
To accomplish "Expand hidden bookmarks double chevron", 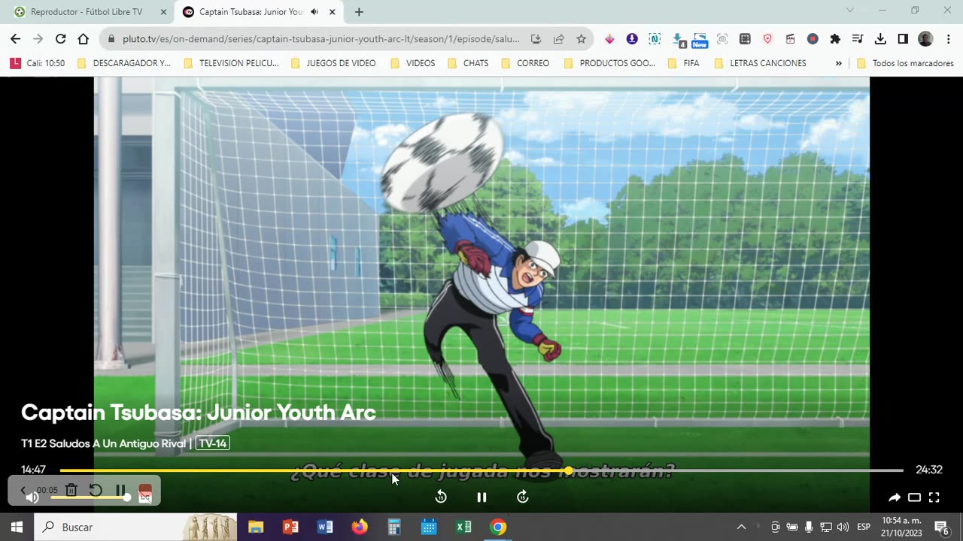I will (838, 63).
